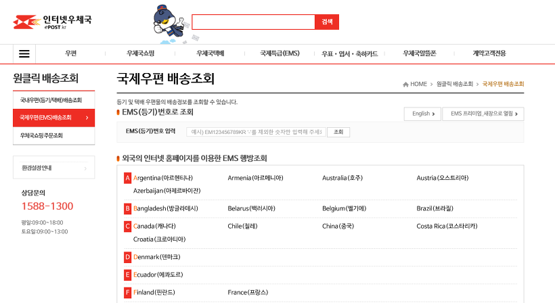
Task: Open the 우표·엽서·축하카드 menu
Action: pos(349,53)
